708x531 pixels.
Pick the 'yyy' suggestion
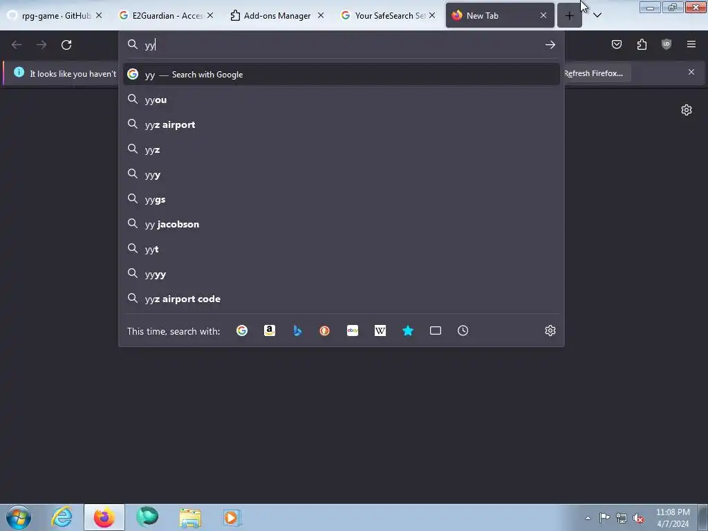click(342, 174)
